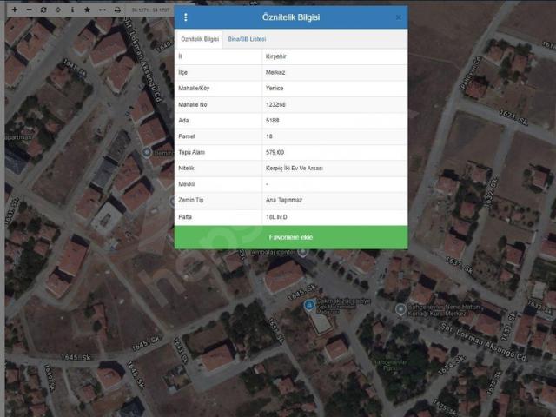Open the three-dot menu in dialog header

[185, 17]
